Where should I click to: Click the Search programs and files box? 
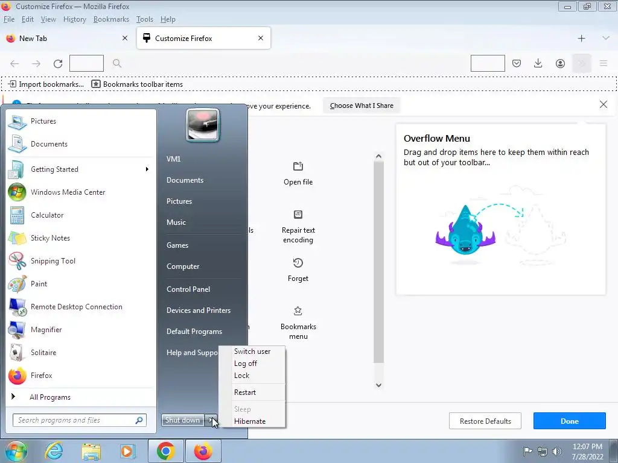tap(80, 420)
